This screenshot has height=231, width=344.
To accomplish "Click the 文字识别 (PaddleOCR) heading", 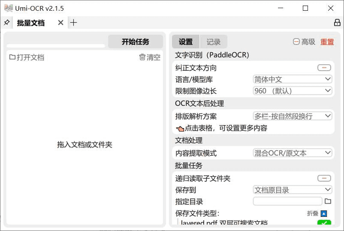I will pos(212,55).
